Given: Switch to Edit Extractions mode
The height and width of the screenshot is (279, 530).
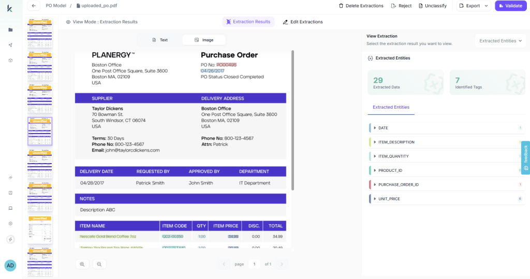Looking at the screenshot, I should point(303,22).
